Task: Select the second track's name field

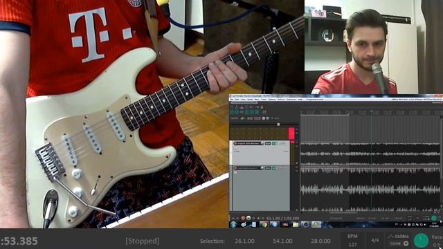Action: [249, 168]
